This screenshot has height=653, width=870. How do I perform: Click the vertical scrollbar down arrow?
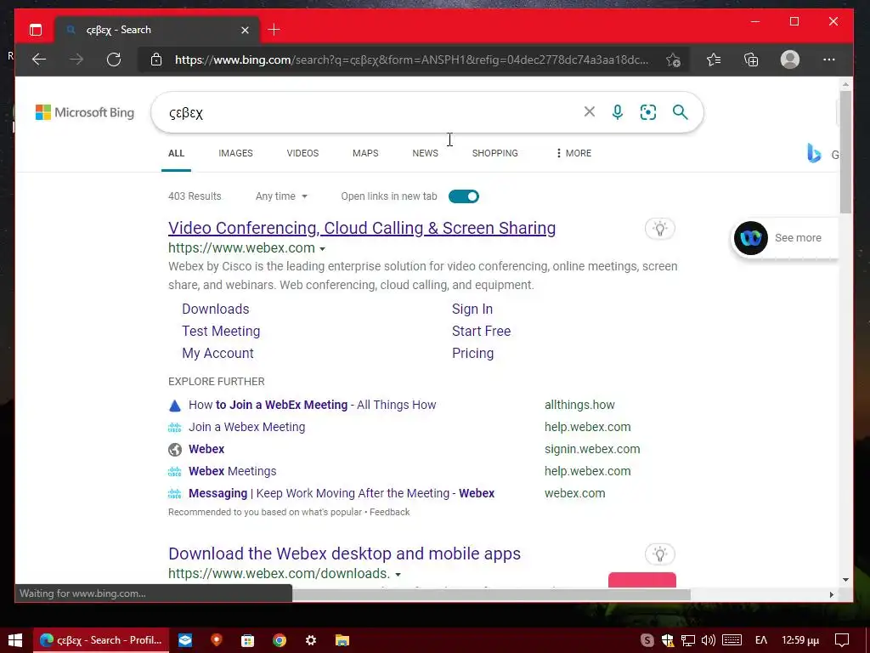tap(845, 580)
